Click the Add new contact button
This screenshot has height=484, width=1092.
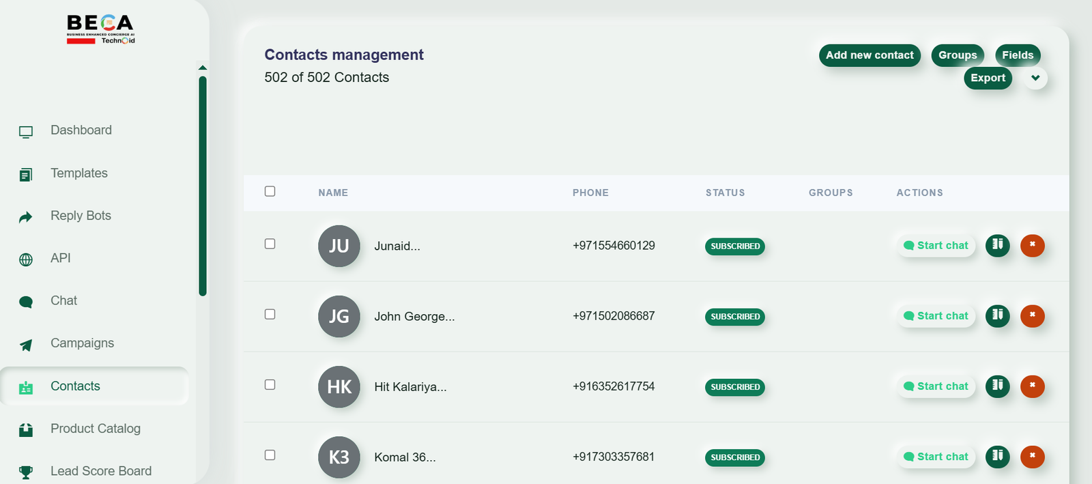pyautogui.click(x=870, y=55)
